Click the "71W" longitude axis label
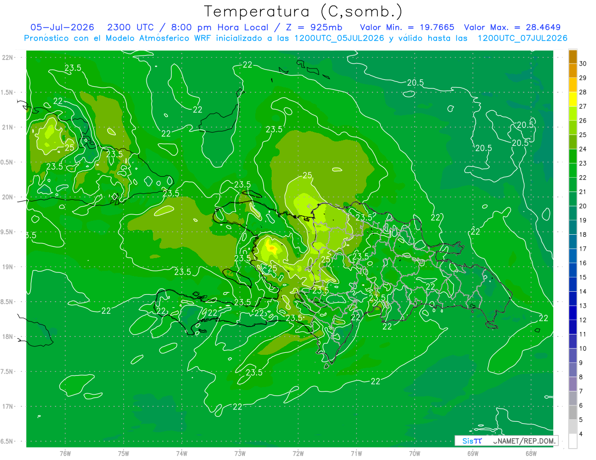596x460 pixels. coord(356,454)
